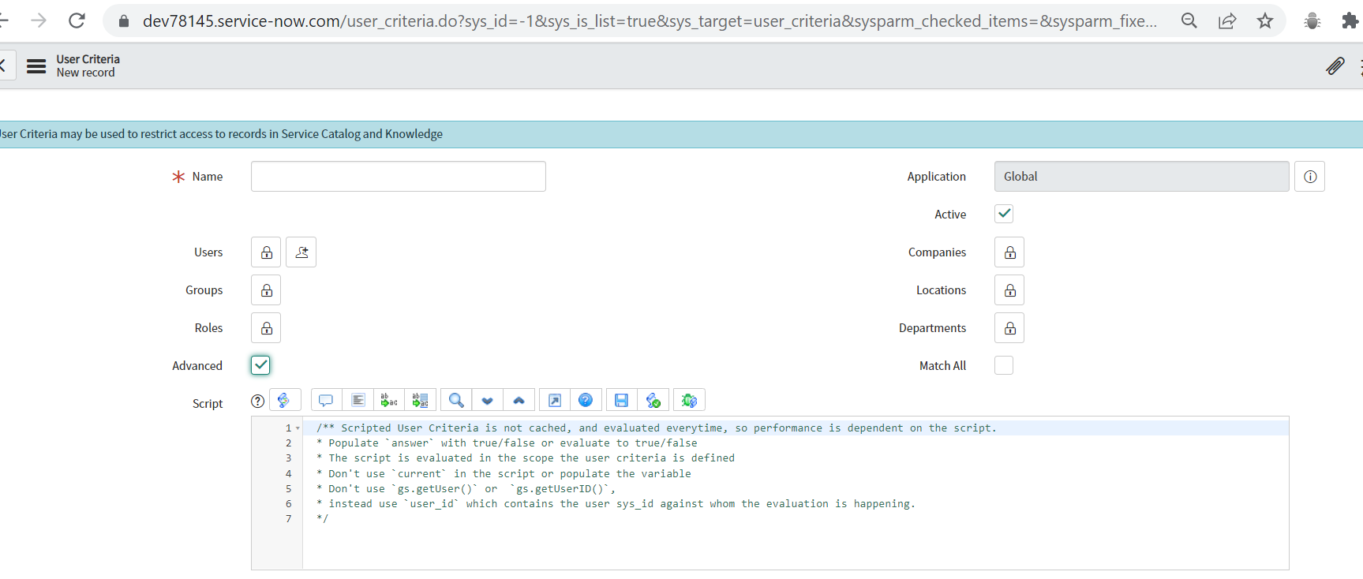The image size is (1363, 579).
Task: Unlock the Departments field lock icon
Action: 1009,328
